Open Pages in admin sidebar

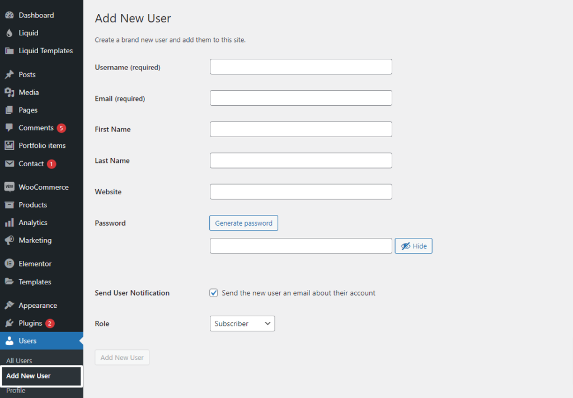[41, 110]
